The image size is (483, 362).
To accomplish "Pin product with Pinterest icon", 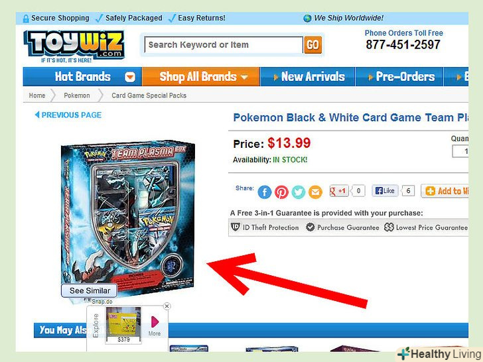I will click(281, 192).
